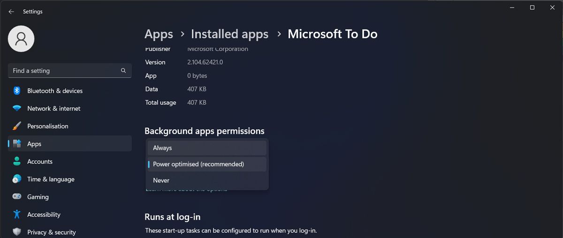The height and width of the screenshot is (238, 563).
Task: Click the Bluetooth icon in sidebar
Action: 17,91
